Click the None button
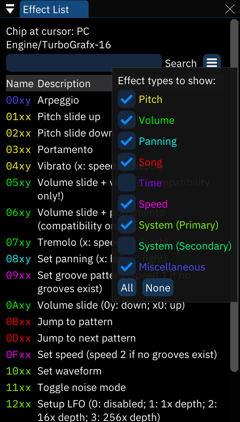Viewport: 240px width, 422px height. point(158,287)
